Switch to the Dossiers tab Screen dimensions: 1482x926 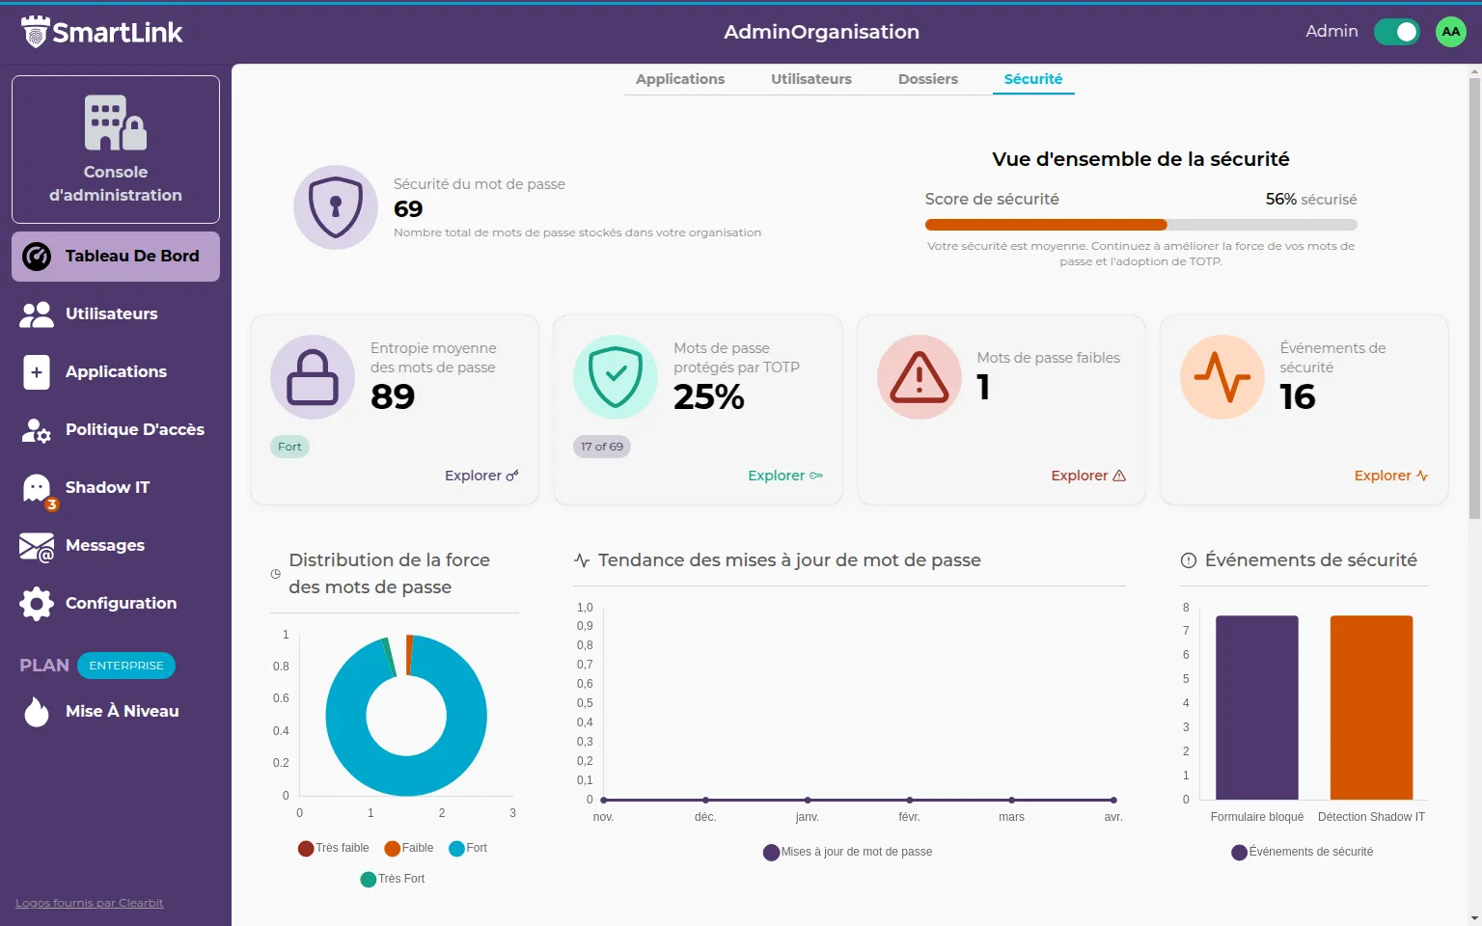(x=928, y=79)
